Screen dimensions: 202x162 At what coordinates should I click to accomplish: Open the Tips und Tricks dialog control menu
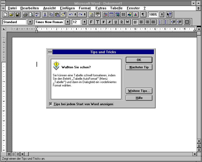coord(50,52)
